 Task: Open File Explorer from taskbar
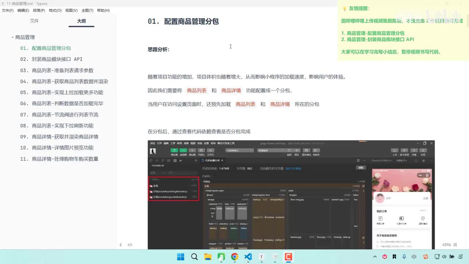pos(208,257)
